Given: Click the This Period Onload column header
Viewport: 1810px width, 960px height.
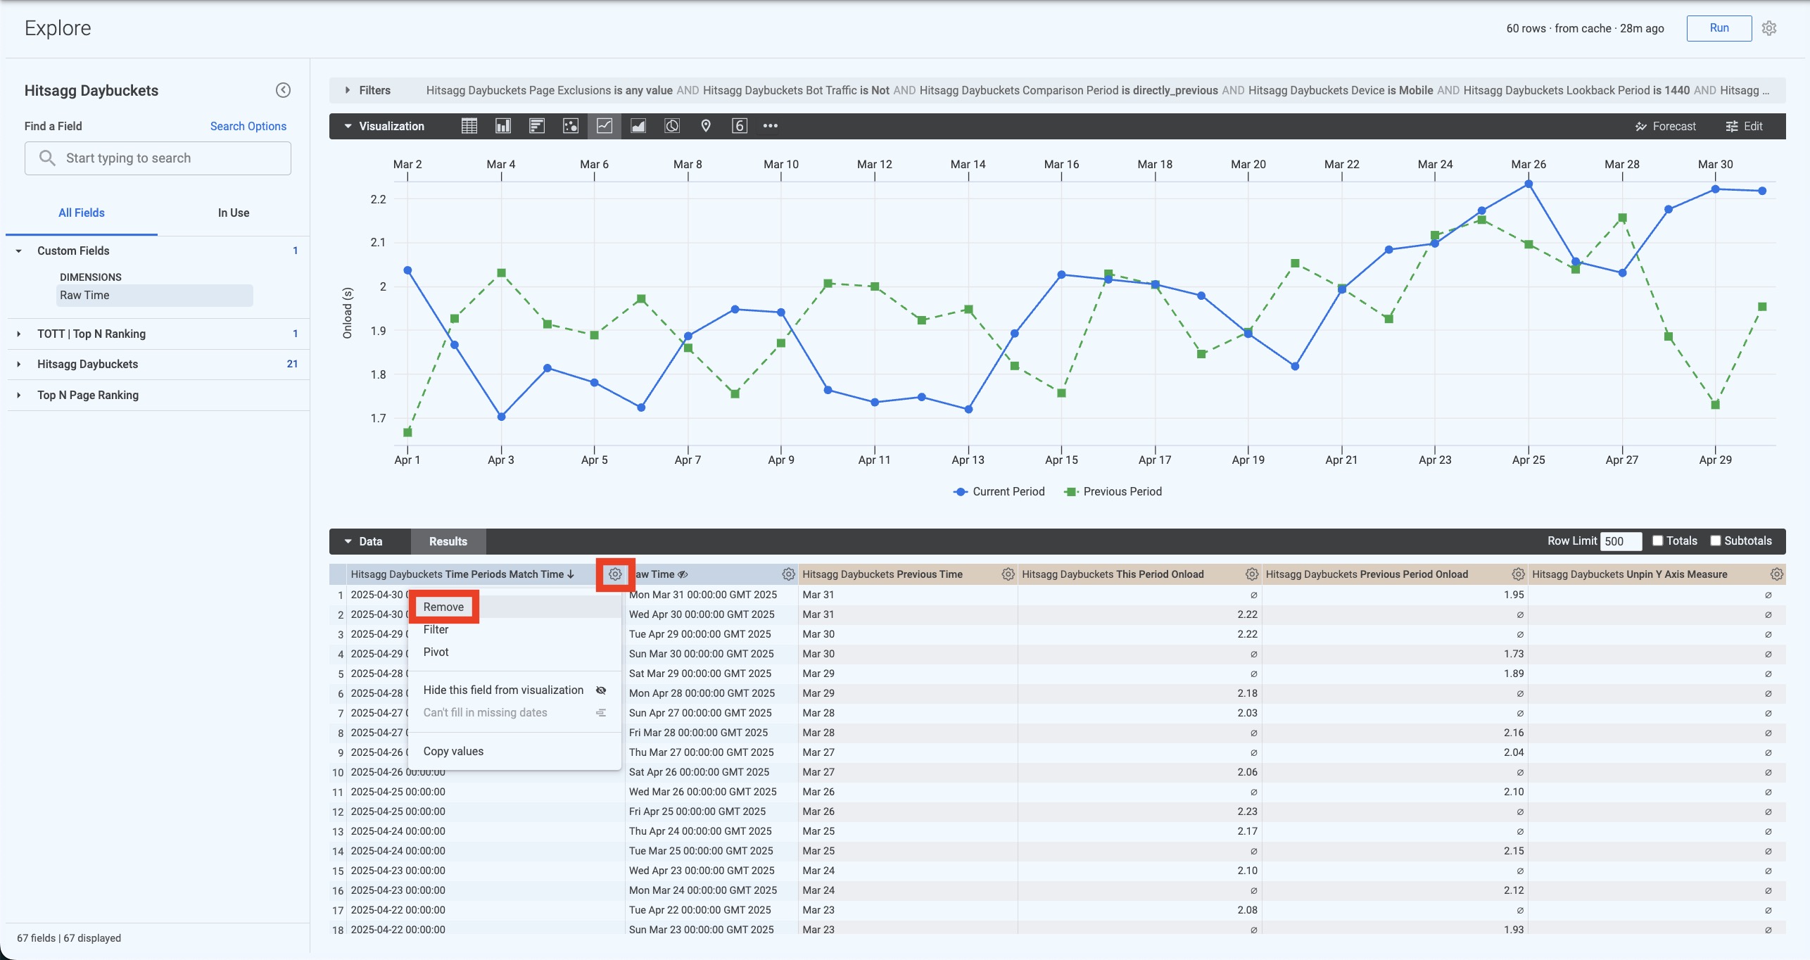Looking at the screenshot, I should click(x=1113, y=574).
